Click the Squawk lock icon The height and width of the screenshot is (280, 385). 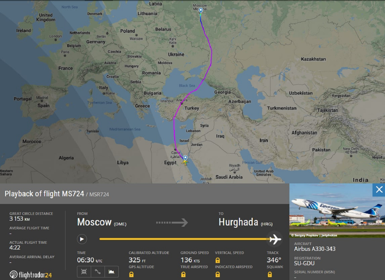tap(269, 274)
